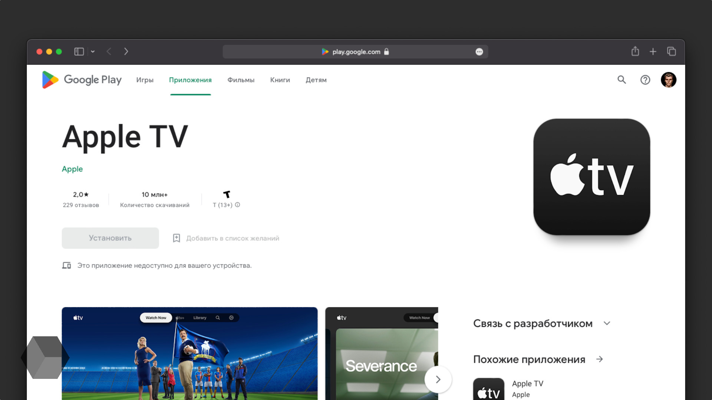Open the sidebar options dropdown chevron
Viewport: 712px width, 400px height.
coord(93,51)
